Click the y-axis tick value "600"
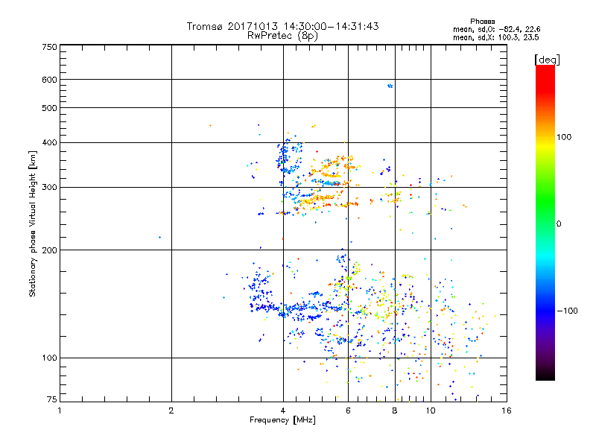The width and height of the screenshot is (596, 447). (49, 80)
